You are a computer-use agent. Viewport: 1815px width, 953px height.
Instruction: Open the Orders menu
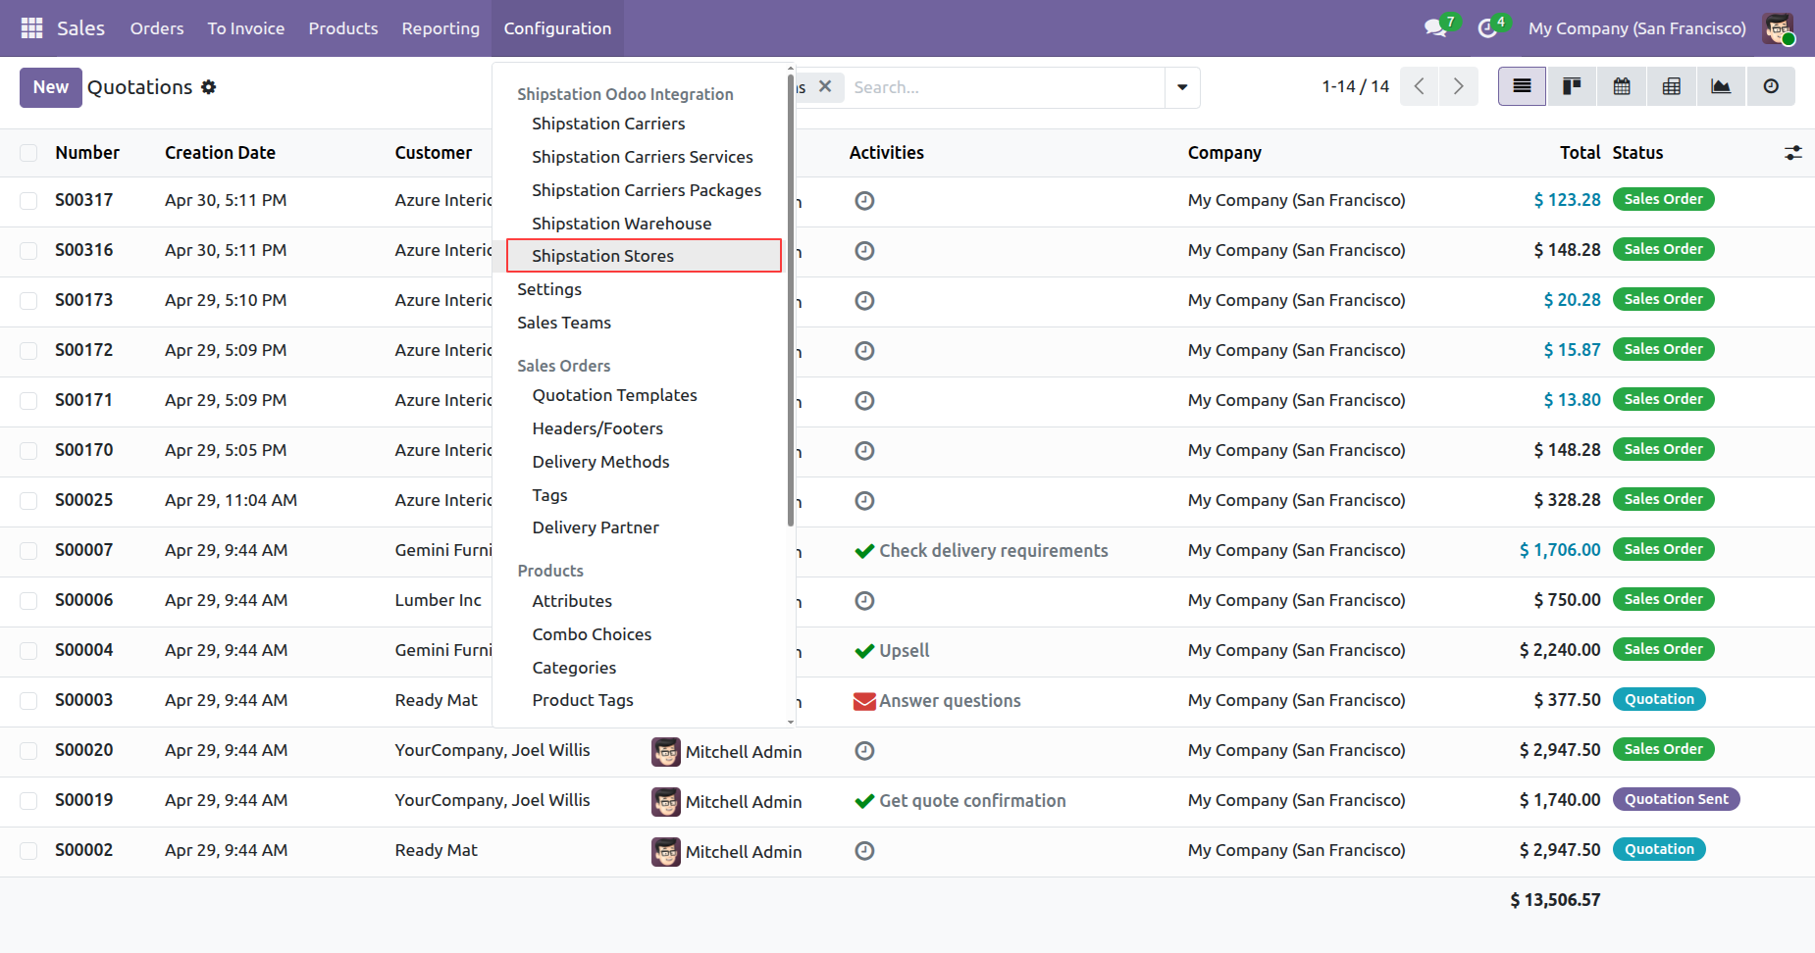(x=157, y=28)
